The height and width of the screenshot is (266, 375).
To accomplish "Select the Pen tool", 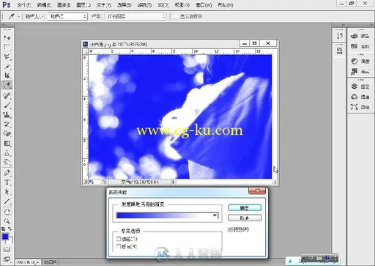I will (x=7, y=173).
